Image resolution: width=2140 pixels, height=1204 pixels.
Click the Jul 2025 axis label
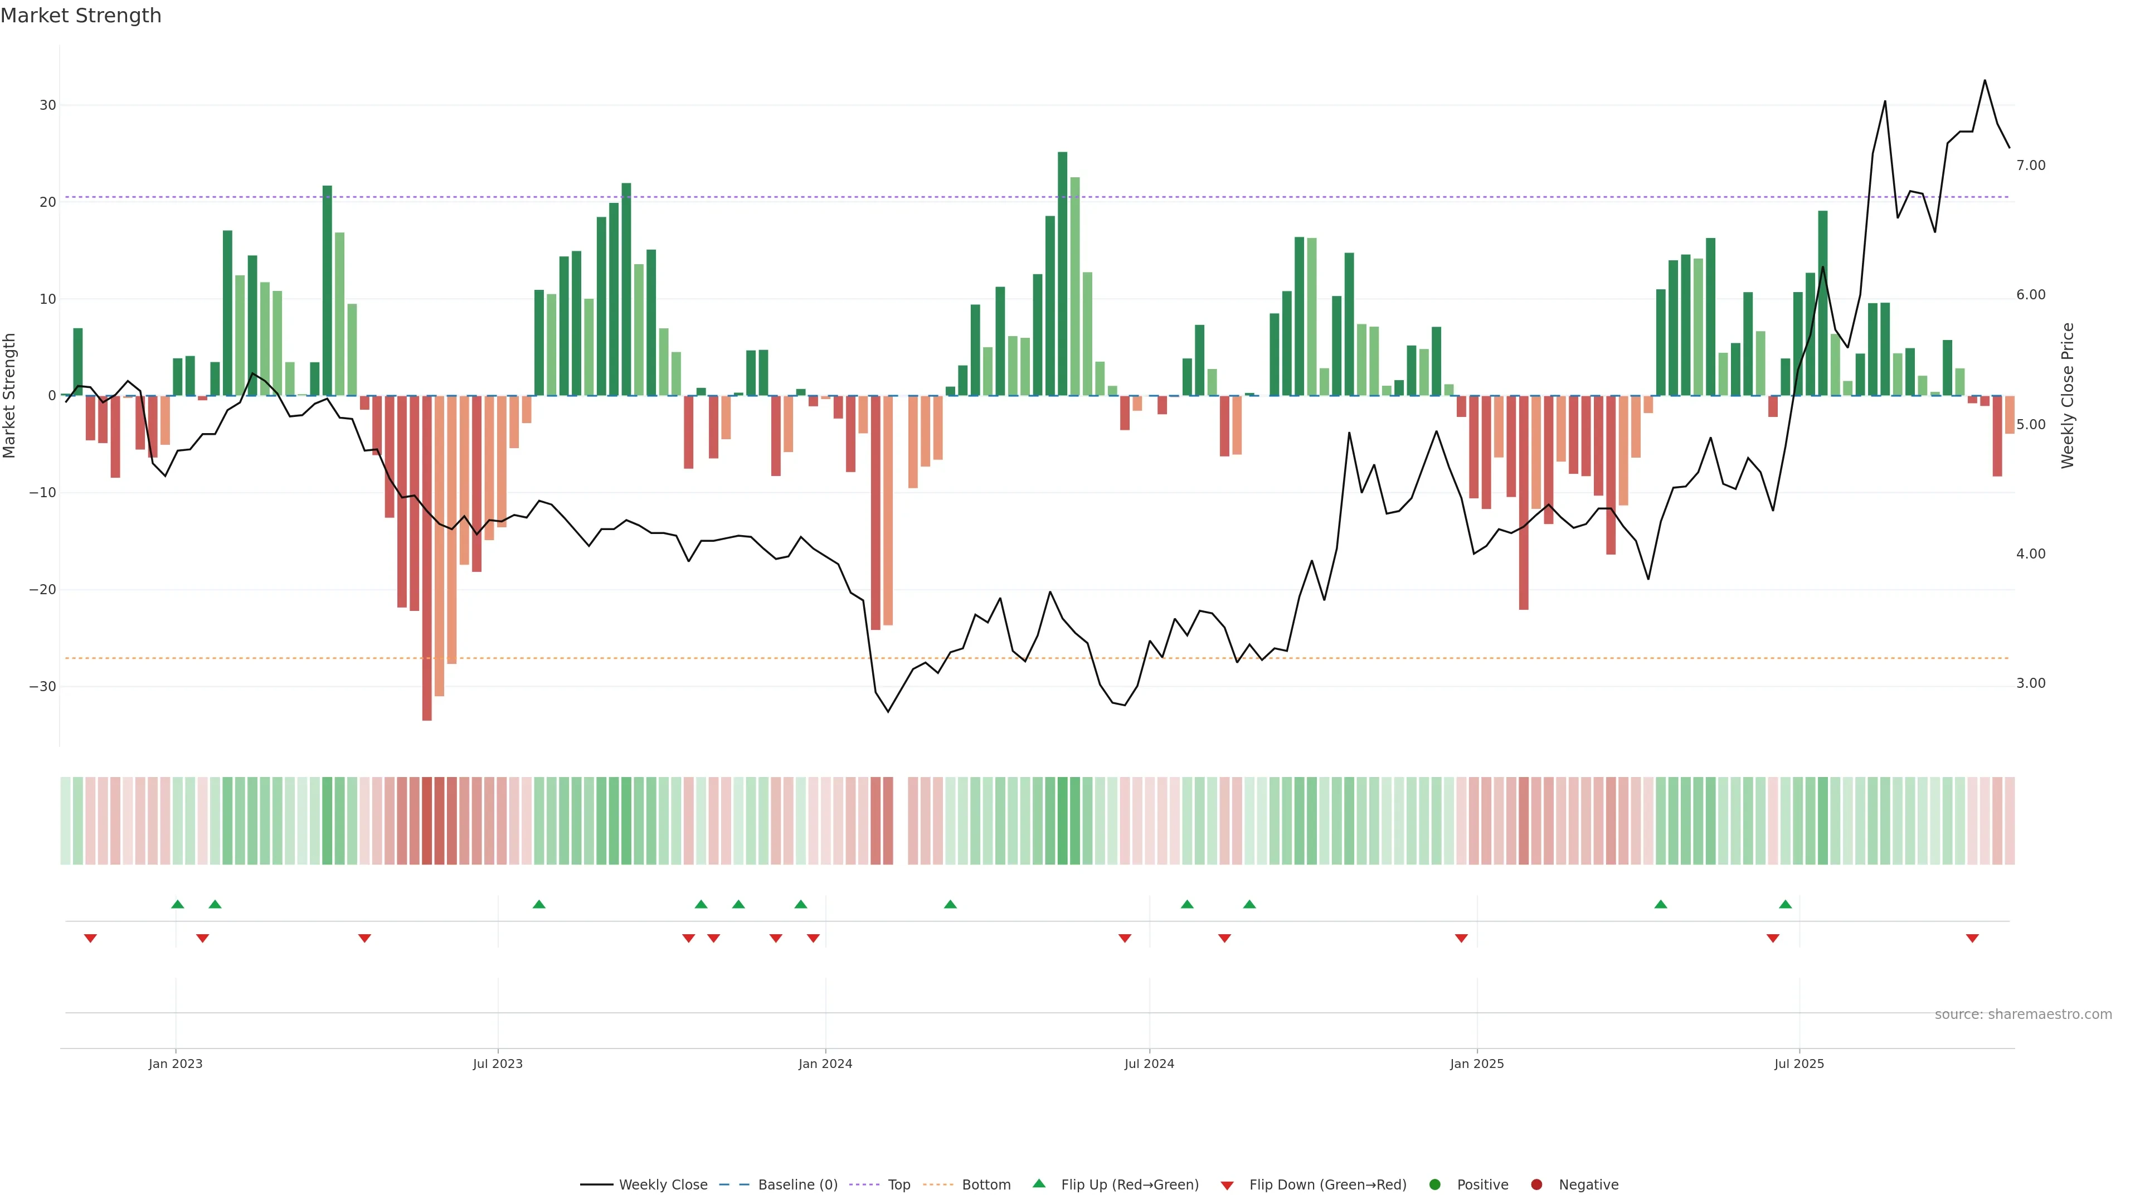point(1798,1064)
